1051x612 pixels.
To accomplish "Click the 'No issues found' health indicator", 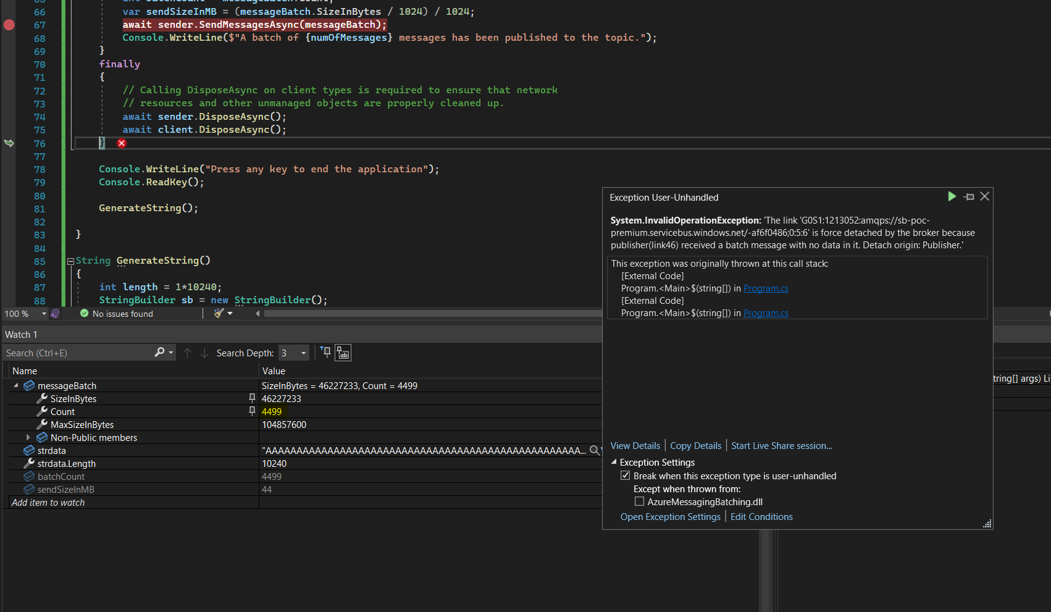I will [120, 313].
